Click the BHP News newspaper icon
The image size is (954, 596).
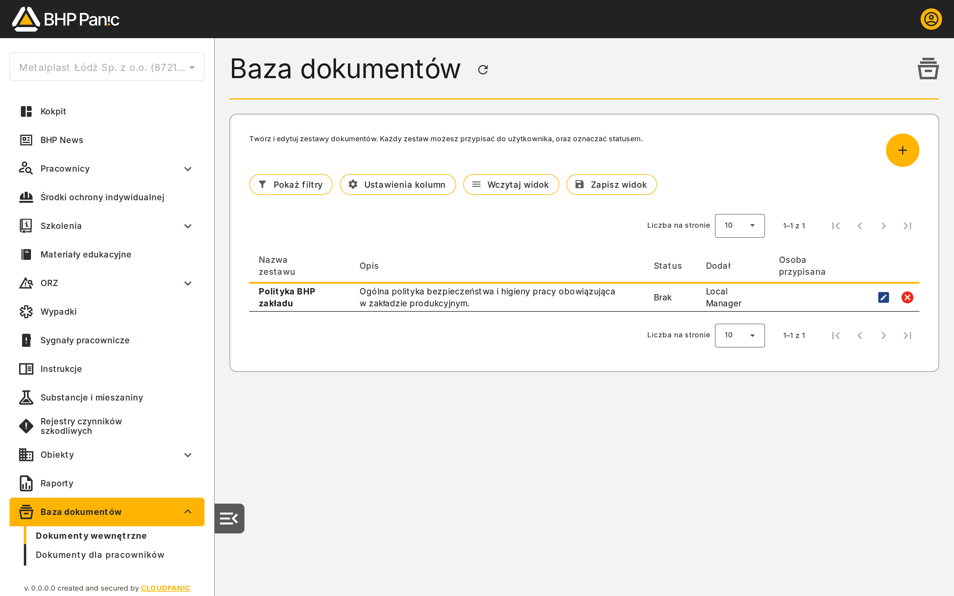coord(26,140)
